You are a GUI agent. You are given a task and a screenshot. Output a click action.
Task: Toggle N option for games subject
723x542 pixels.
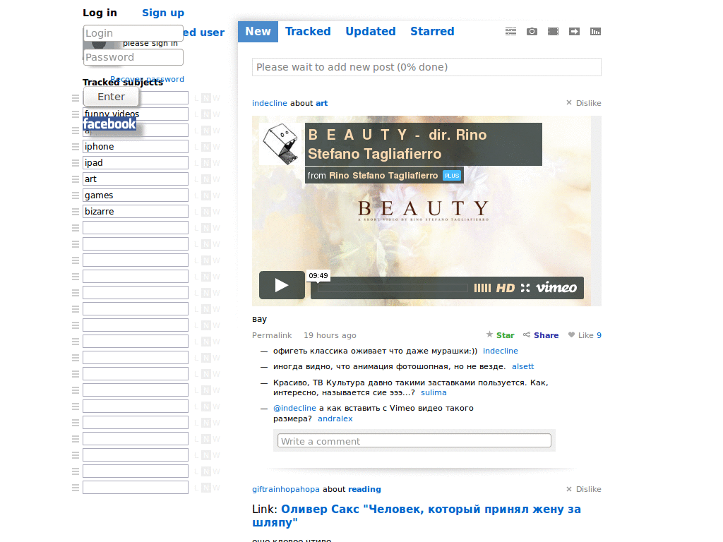(x=206, y=195)
